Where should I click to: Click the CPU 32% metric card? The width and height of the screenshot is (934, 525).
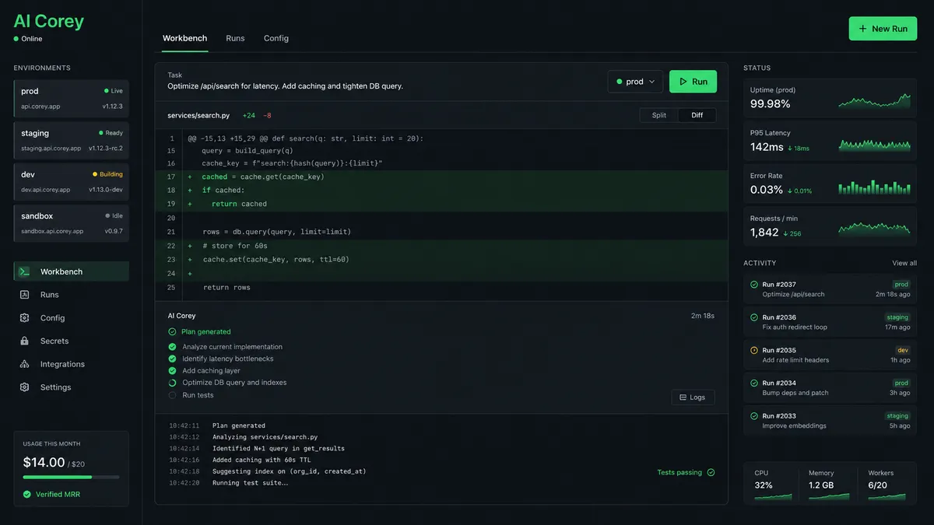click(x=773, y=484)
